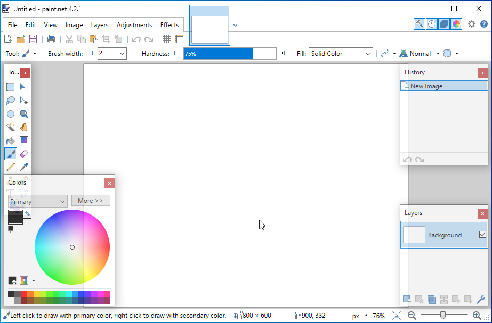Choose the Eraser tool
This screenshot has width=492, height=323.
24,154
